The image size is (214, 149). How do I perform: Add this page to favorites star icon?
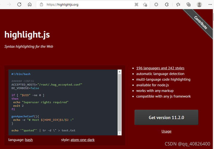coord(145,4)
